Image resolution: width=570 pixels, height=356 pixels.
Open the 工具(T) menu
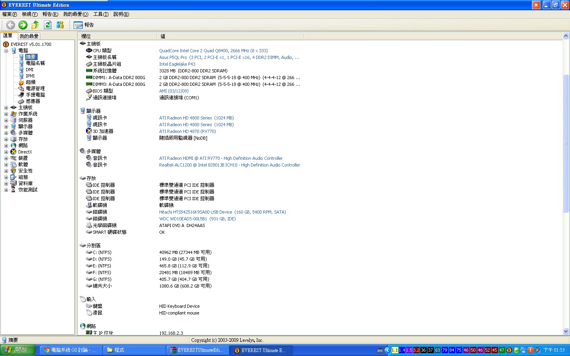101,14
